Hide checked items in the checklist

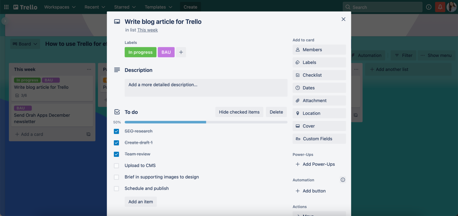tap(239, 112)
